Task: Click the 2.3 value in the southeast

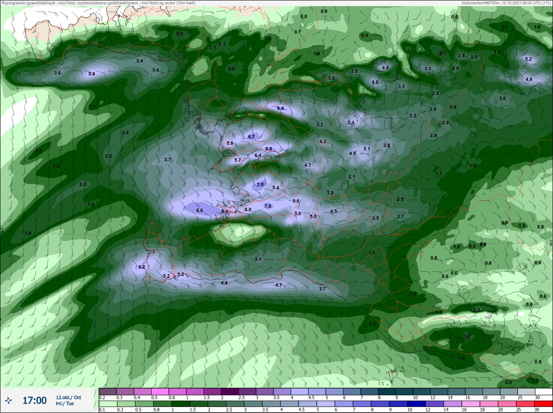Action: point(477,310)
